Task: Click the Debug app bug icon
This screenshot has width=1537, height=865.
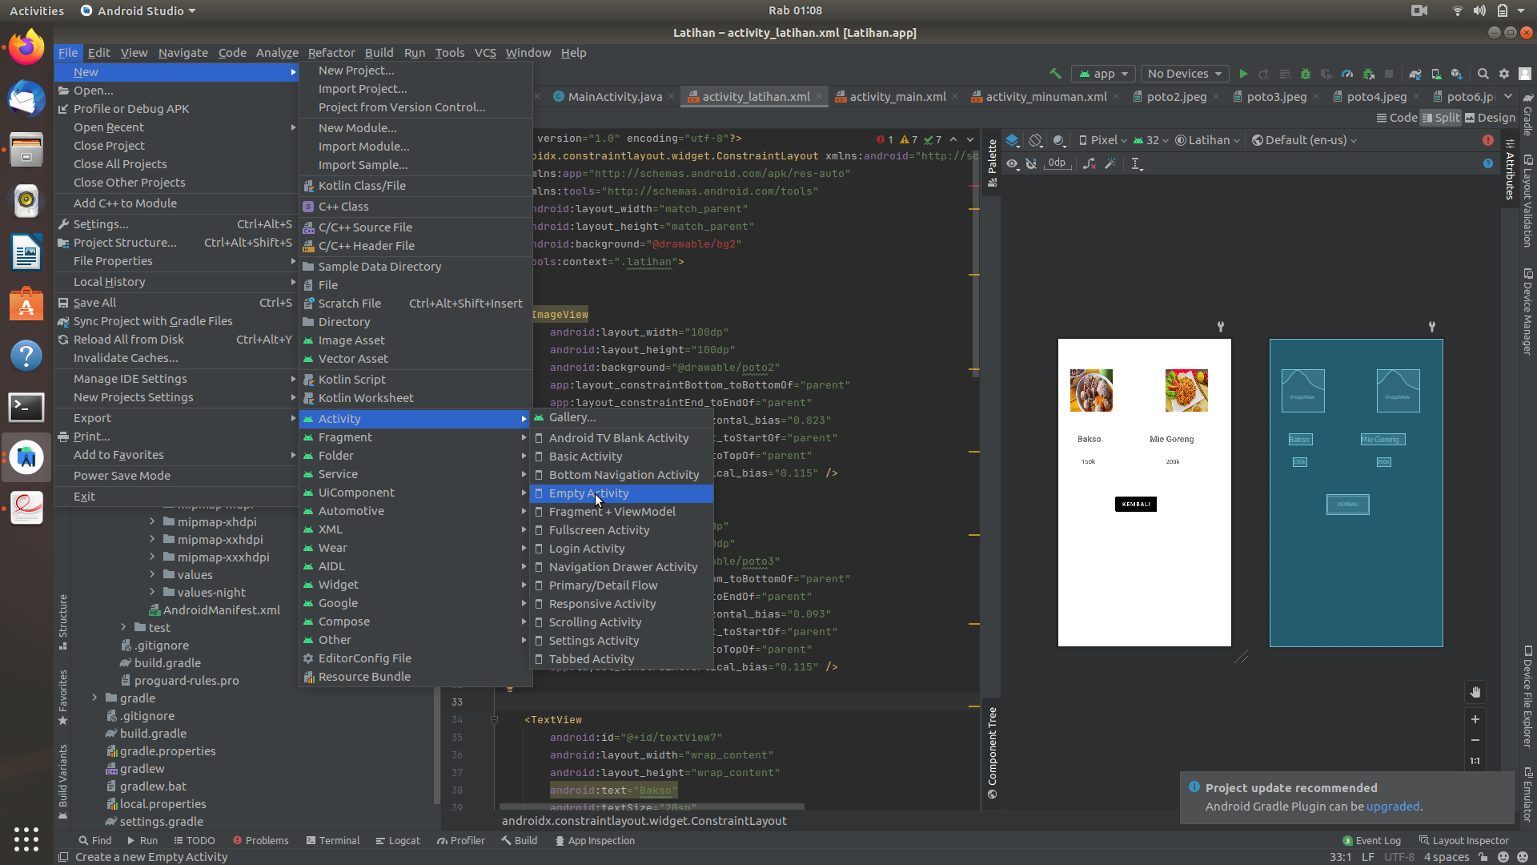Action: tap(1306, 74)
